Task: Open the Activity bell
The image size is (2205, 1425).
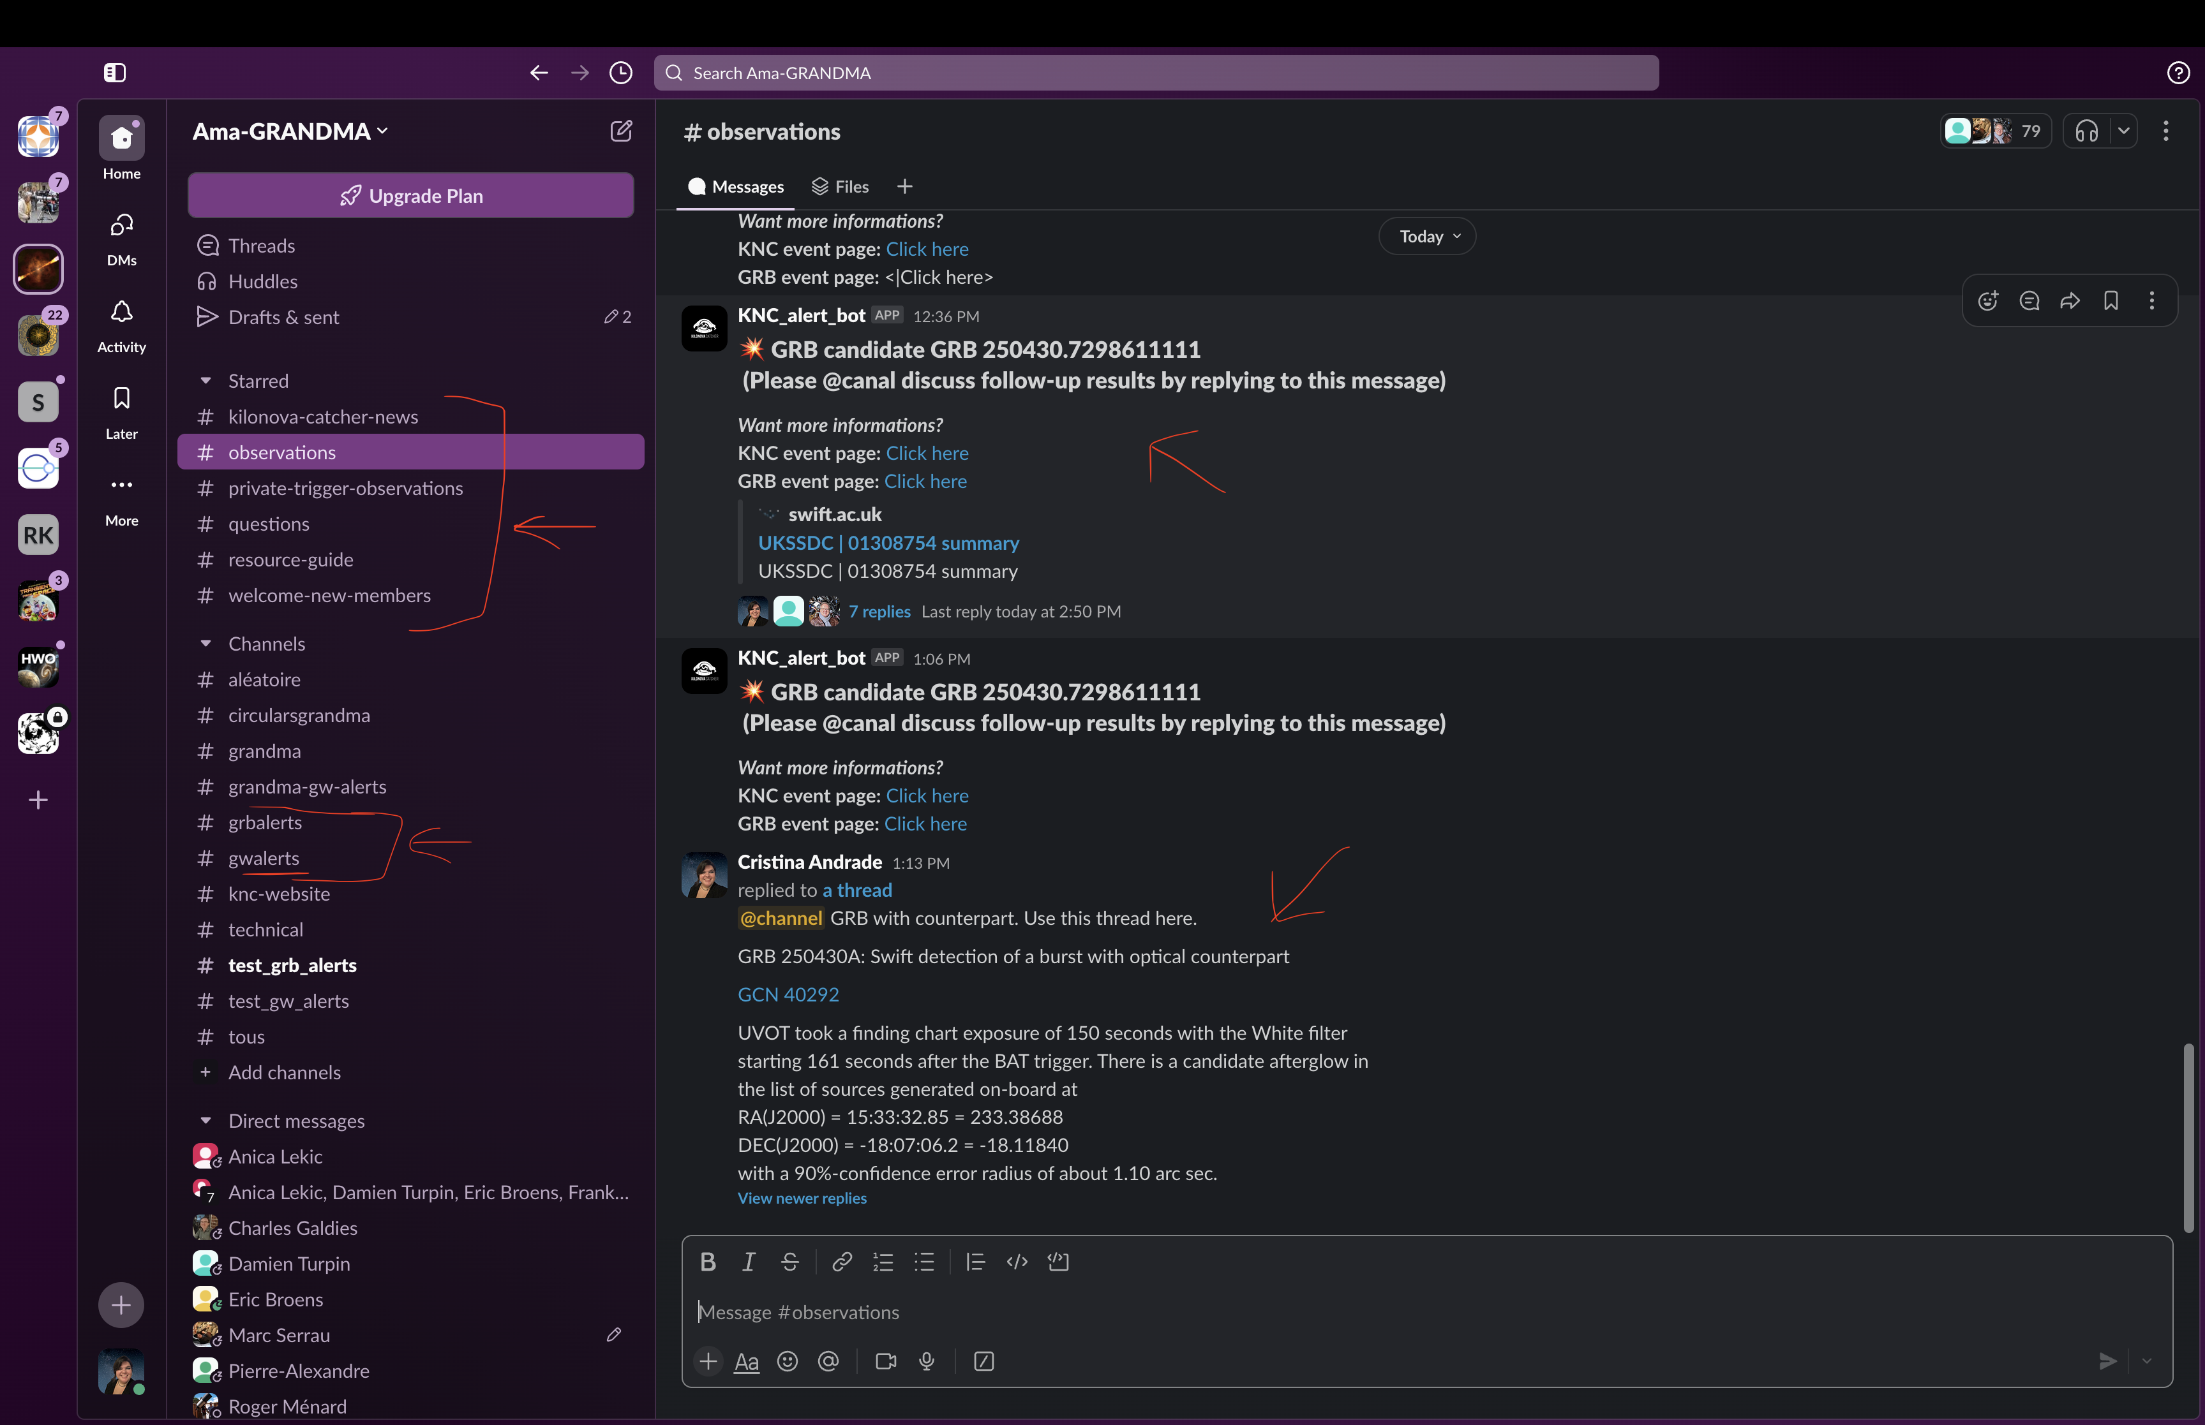Action: pos(121,326)
